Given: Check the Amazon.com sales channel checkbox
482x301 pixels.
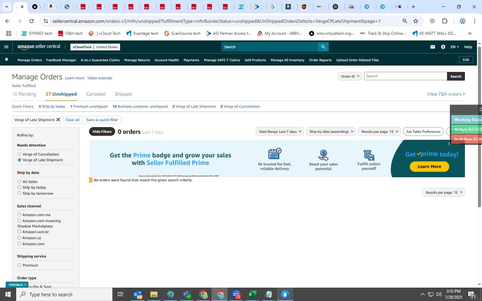Looking at the screenshot, I should pyautogui.click(x=19, y=243).
